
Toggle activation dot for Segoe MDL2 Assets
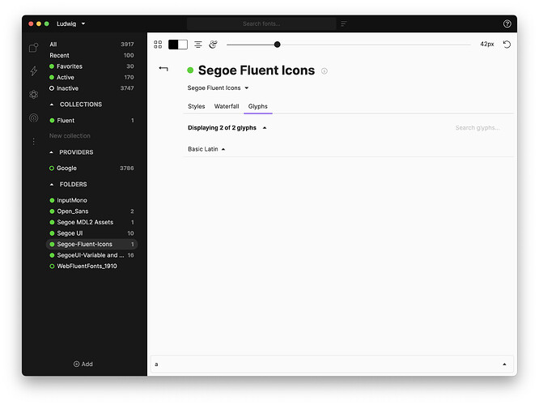pos(52,222)
